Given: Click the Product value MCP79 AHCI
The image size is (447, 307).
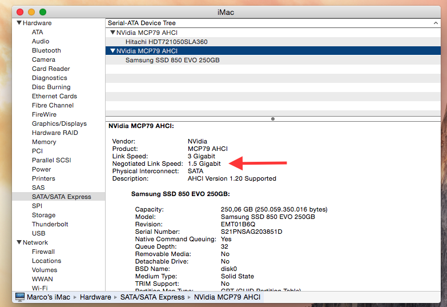Looking at the screenshot, I should coord(208,149).
